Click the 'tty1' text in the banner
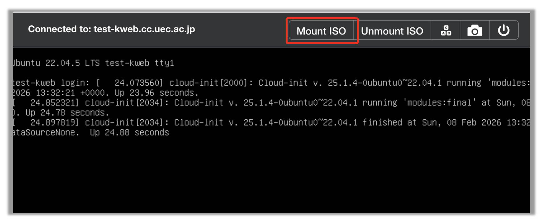 coord(164,63)
